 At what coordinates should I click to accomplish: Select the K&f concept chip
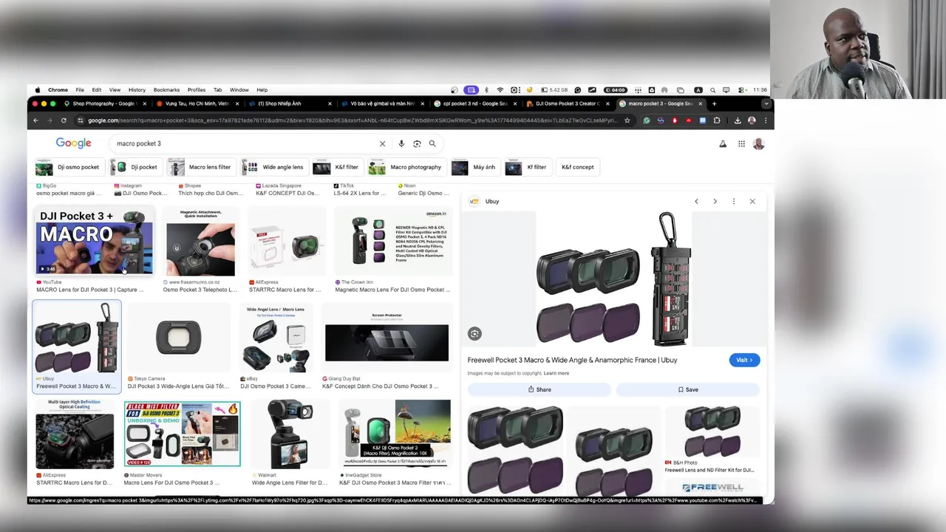point(577,167)
